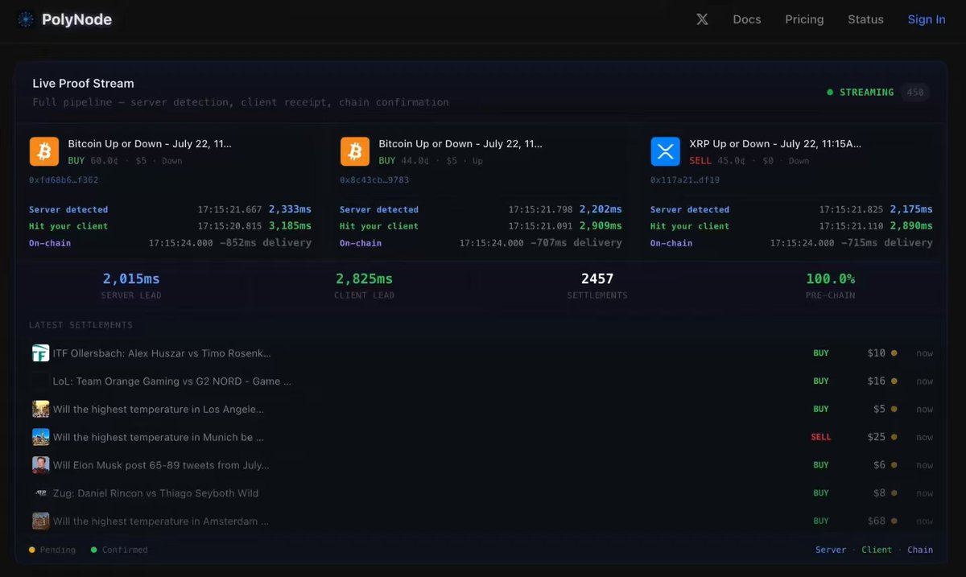Click the PolyNode logo icon
966x577 pixels.
[x=26, y=19]
